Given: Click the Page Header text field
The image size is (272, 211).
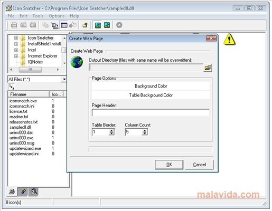Looking at the screenshot, I should pos(151,112).
